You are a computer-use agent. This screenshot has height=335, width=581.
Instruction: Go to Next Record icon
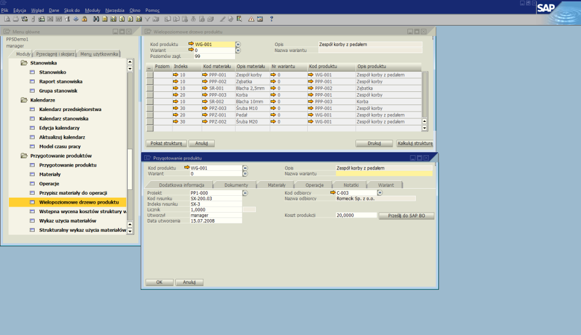[x=131, y=19]
